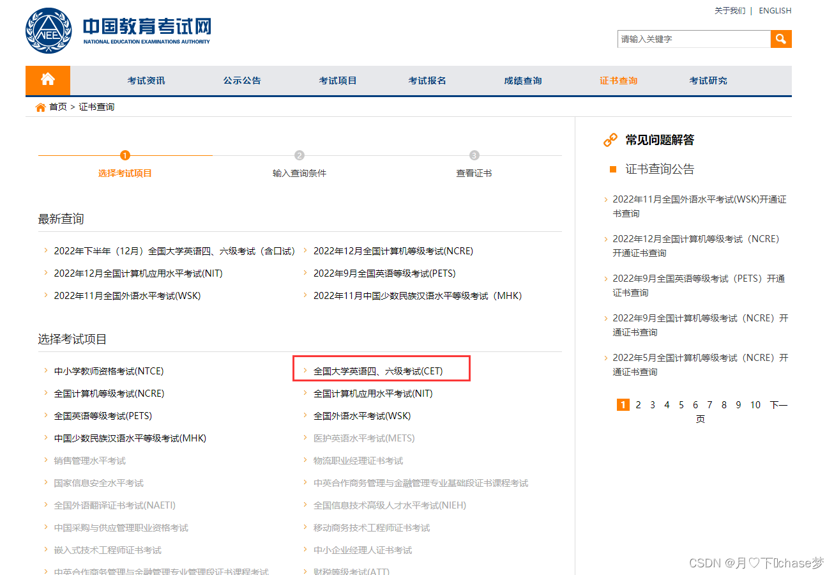
Task: Select 嵌入式技术工程师证书考试 exam item
Action: coord(108,550)
